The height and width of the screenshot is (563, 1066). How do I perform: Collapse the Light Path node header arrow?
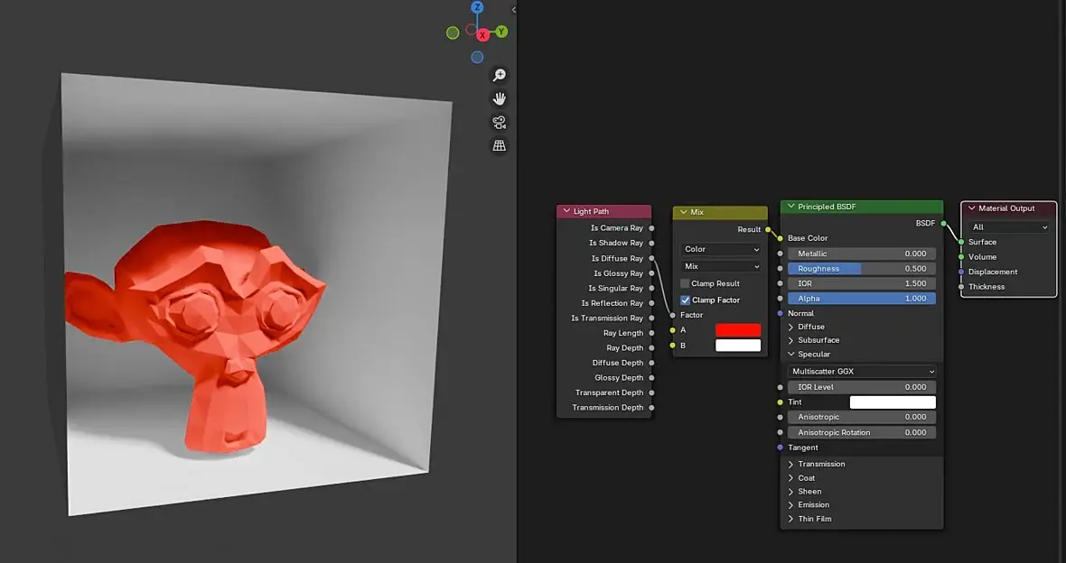click(566, 211)
